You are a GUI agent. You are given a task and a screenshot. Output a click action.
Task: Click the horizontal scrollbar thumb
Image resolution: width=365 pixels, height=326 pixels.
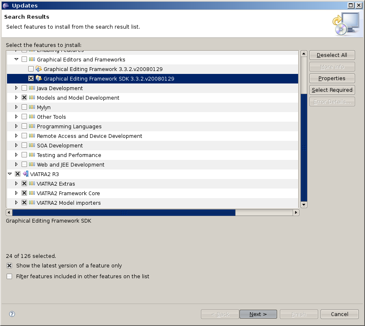coord(124,213)
